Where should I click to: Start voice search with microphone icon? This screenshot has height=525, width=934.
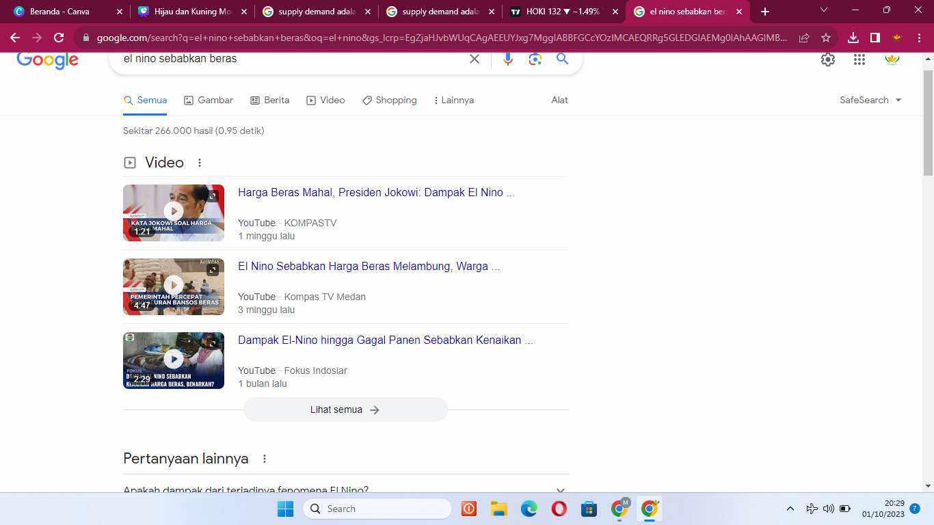point(508,59)
